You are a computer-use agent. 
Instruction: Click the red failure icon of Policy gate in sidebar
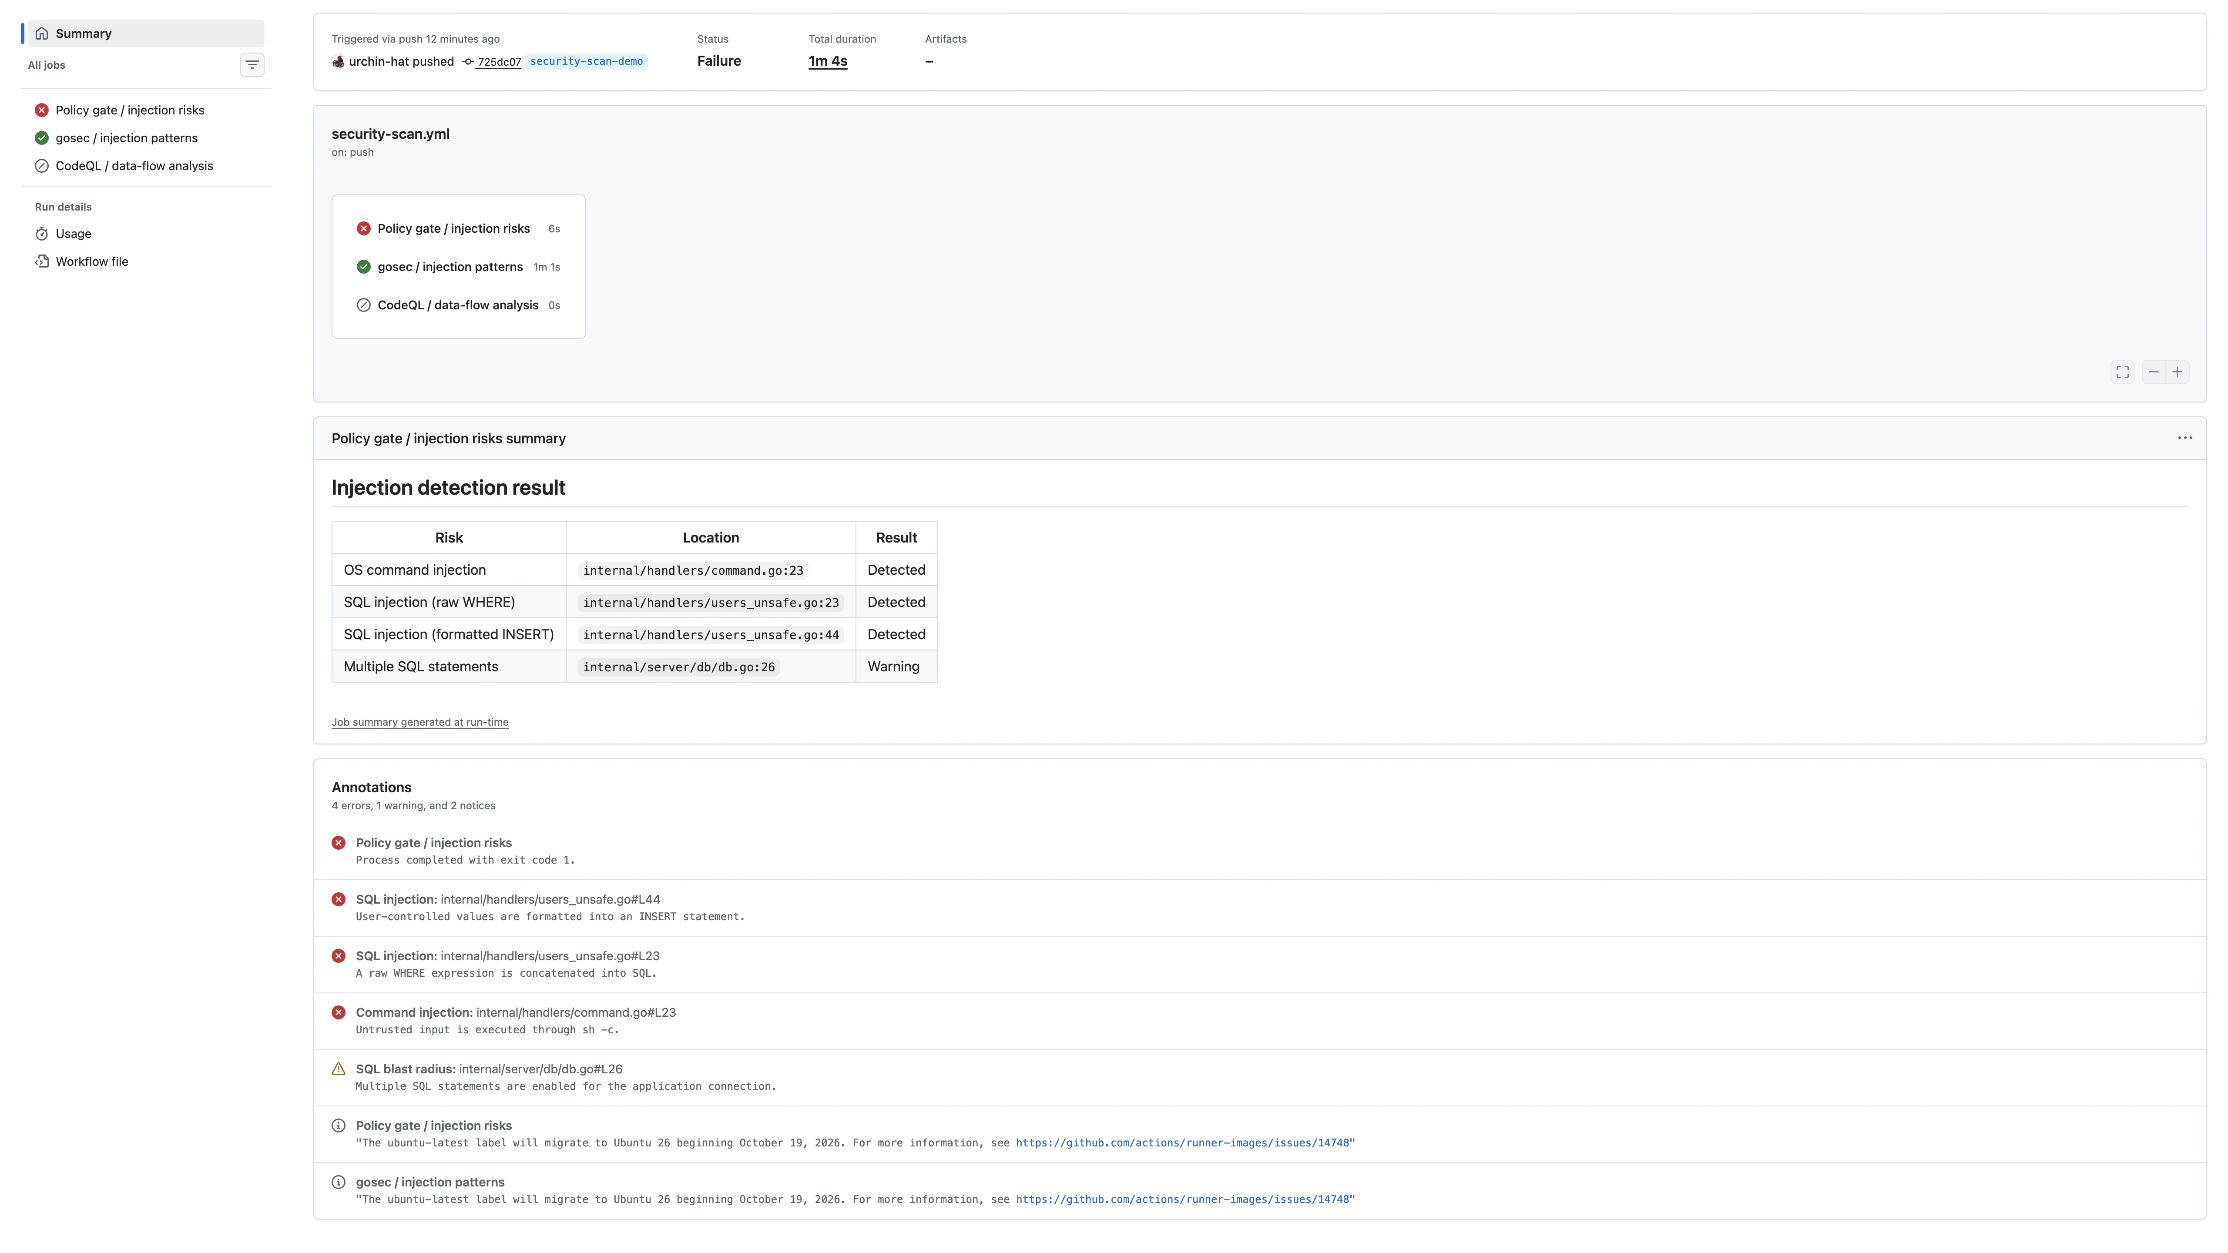[41, 110]
